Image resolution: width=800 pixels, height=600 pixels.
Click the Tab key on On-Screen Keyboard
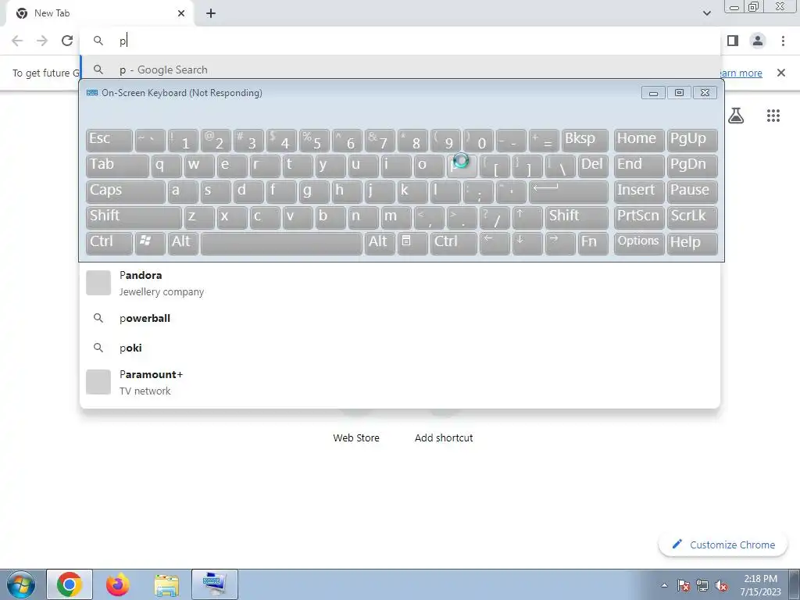pos(117,166)
